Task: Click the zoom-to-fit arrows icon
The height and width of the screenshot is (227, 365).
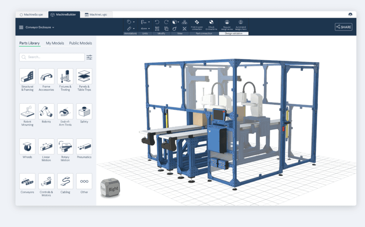Action: (184, 28)
